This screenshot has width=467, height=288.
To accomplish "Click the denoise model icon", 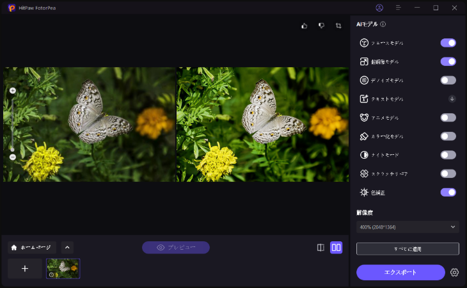I will point(364,80).
